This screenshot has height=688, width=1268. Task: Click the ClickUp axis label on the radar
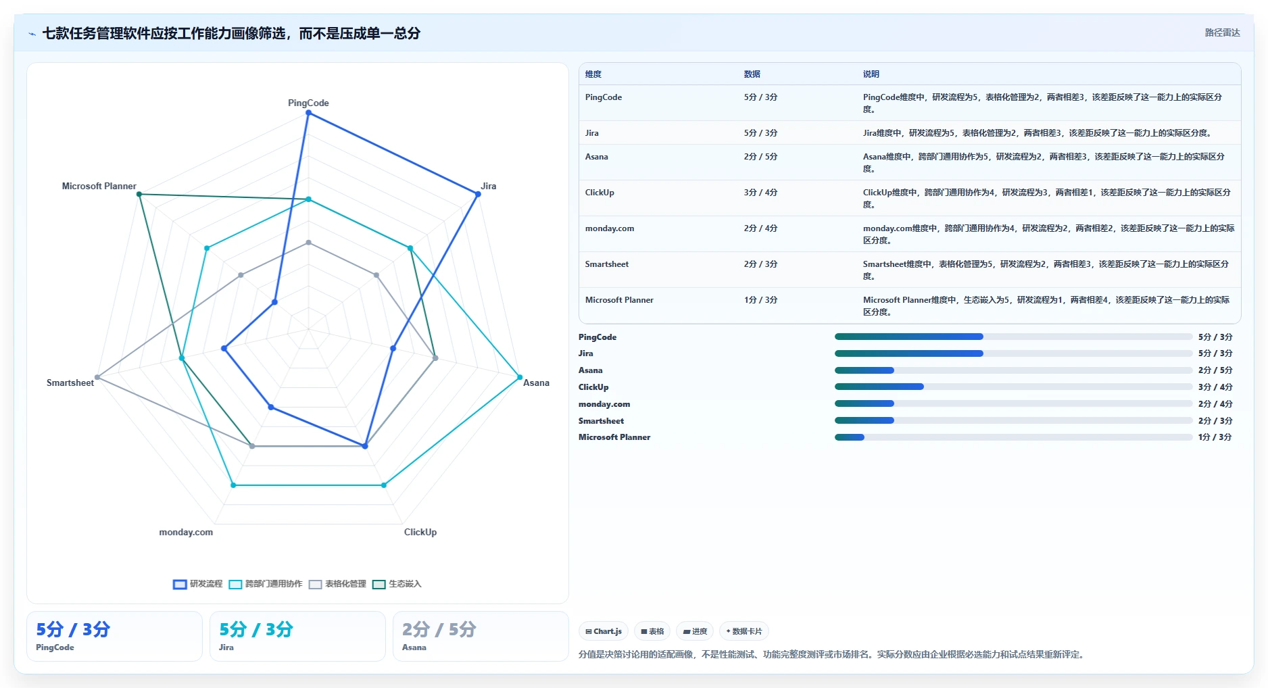[x=420, y=532]
